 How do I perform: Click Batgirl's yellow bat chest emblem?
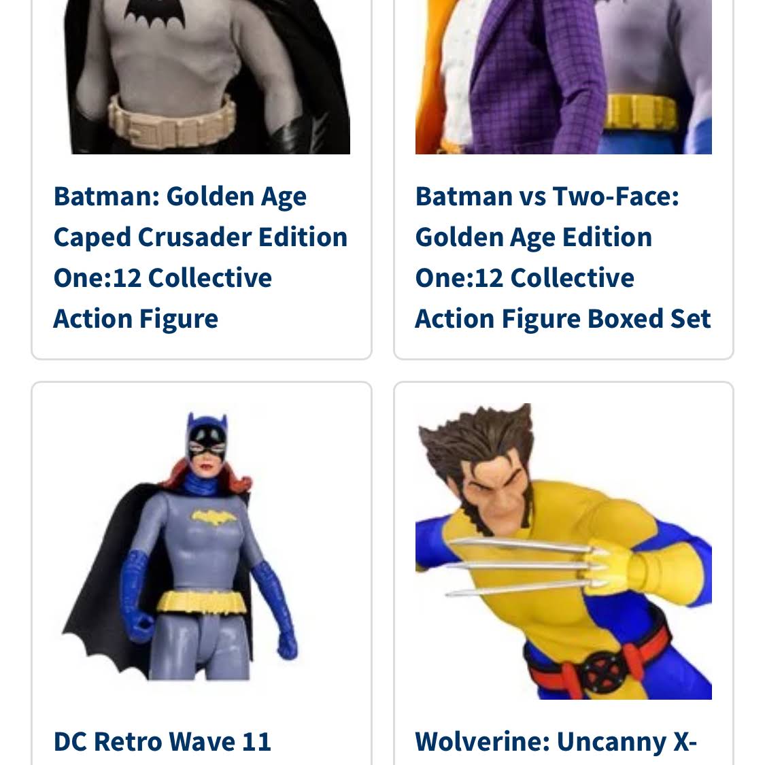click(x=213, y=518)
